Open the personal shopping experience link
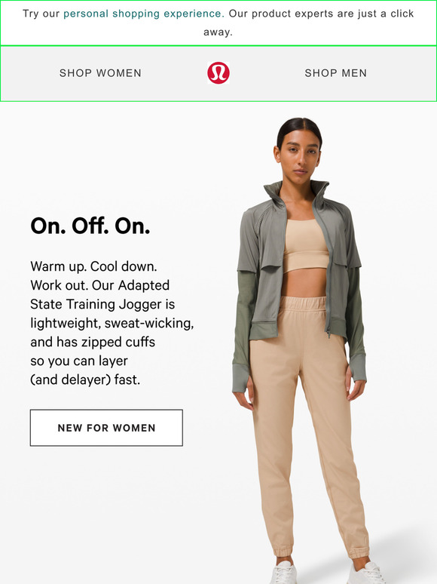 coord(144,14)
